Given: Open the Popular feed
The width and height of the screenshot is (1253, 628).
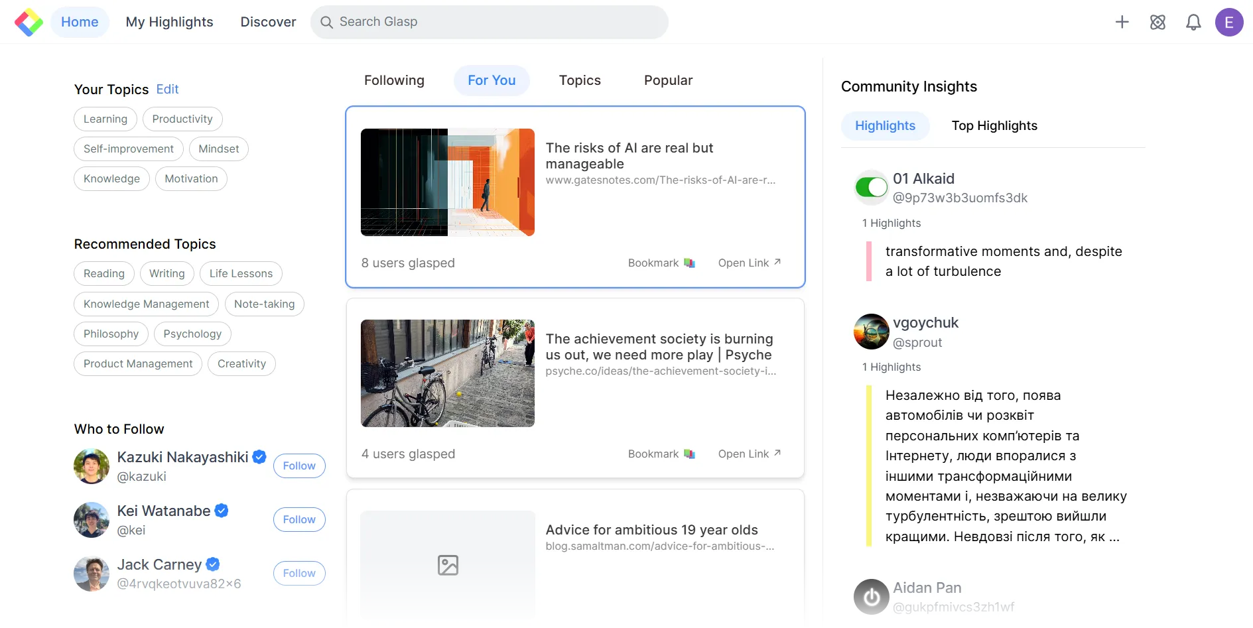Looking at the screenshot, I should pyautogui.click(x=668, y=80).
